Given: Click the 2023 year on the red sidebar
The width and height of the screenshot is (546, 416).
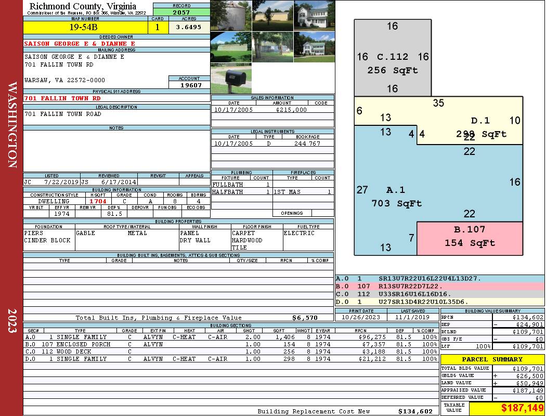Looking at the screenshot, I should [x=12, y=321].
